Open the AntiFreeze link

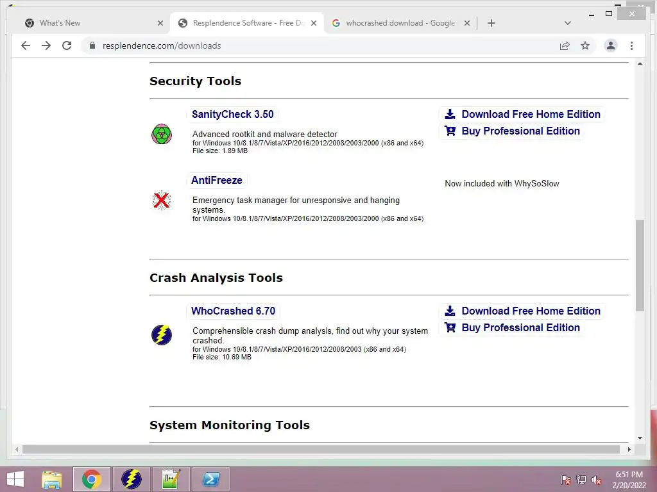tap(217, 180)
